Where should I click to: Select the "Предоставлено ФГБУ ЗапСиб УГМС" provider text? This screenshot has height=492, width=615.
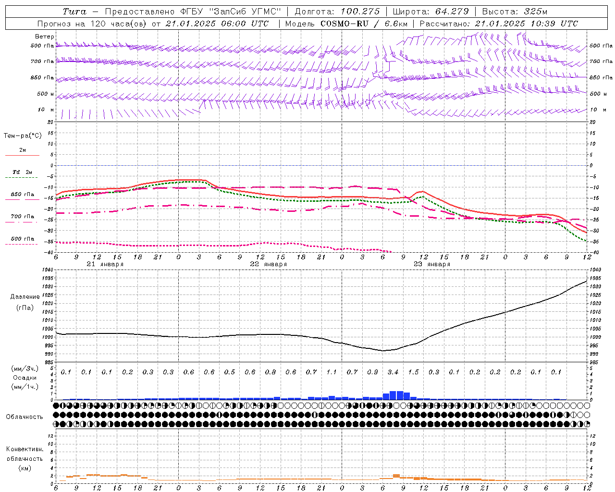click(x=193, y=12)
